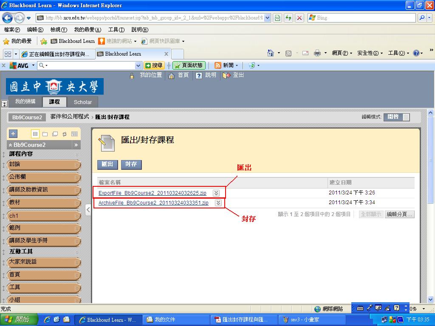The width and height of the screenshot is (435, 326).
Task: Open options chevron for ArchiveFile zip
Action: click(x=218, y=203)
